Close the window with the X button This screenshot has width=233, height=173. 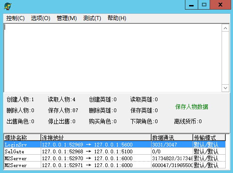tap(220, 5)
